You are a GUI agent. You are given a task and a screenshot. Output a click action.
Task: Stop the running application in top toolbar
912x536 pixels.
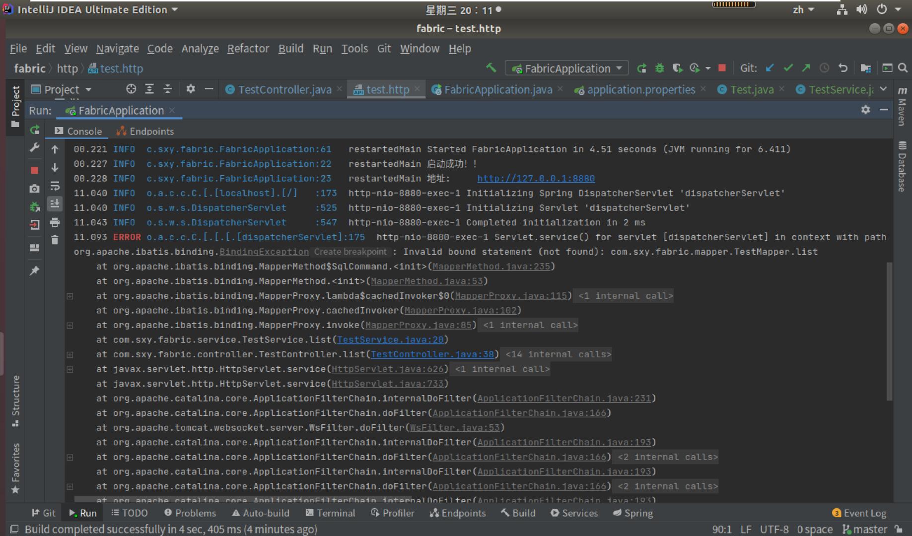(x=722, y=68)
